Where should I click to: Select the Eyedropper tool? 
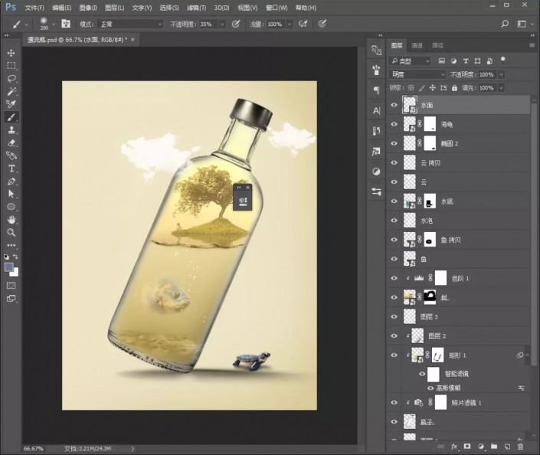pyautogui.click(x=11, y=104)
